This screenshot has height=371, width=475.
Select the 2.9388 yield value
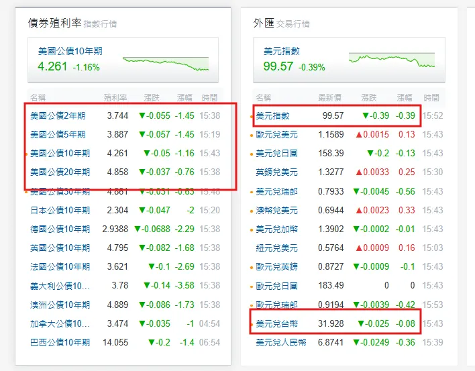(x=115, y=229)
